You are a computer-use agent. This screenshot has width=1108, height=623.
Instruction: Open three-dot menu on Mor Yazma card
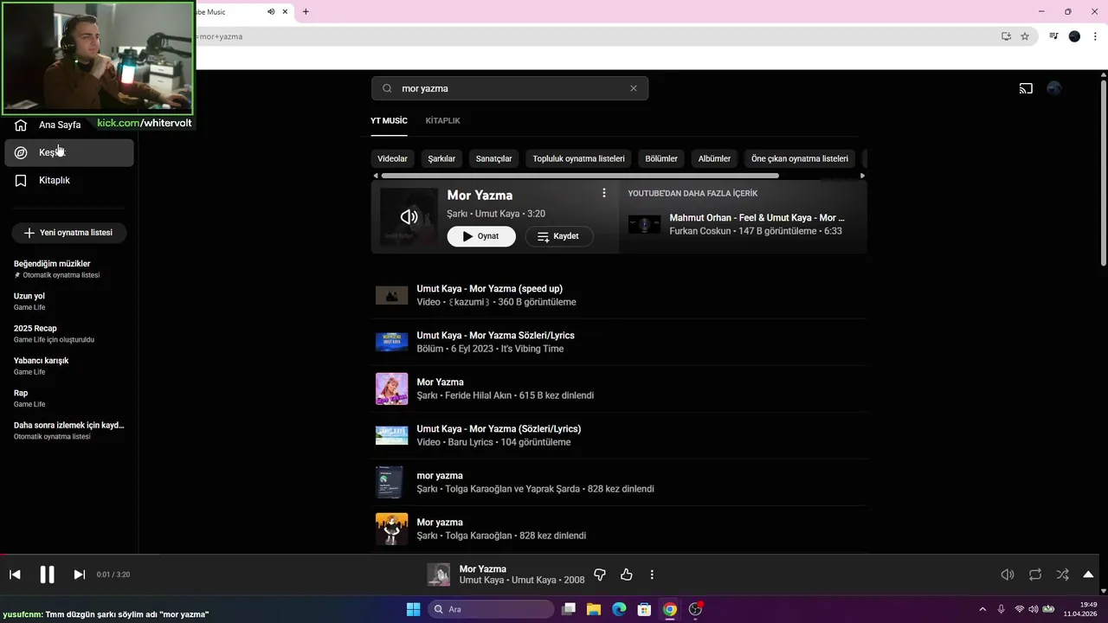pyautogui.click(x=604, y=193)
